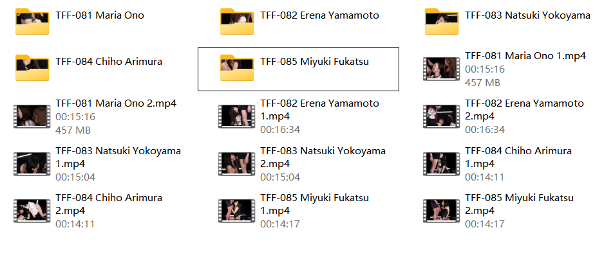The height and width of the screenshot is (257, 613).
Task: Select the TFF-083 Natsuki Yokoyama folder icon
Action: (x=442, y=21)
